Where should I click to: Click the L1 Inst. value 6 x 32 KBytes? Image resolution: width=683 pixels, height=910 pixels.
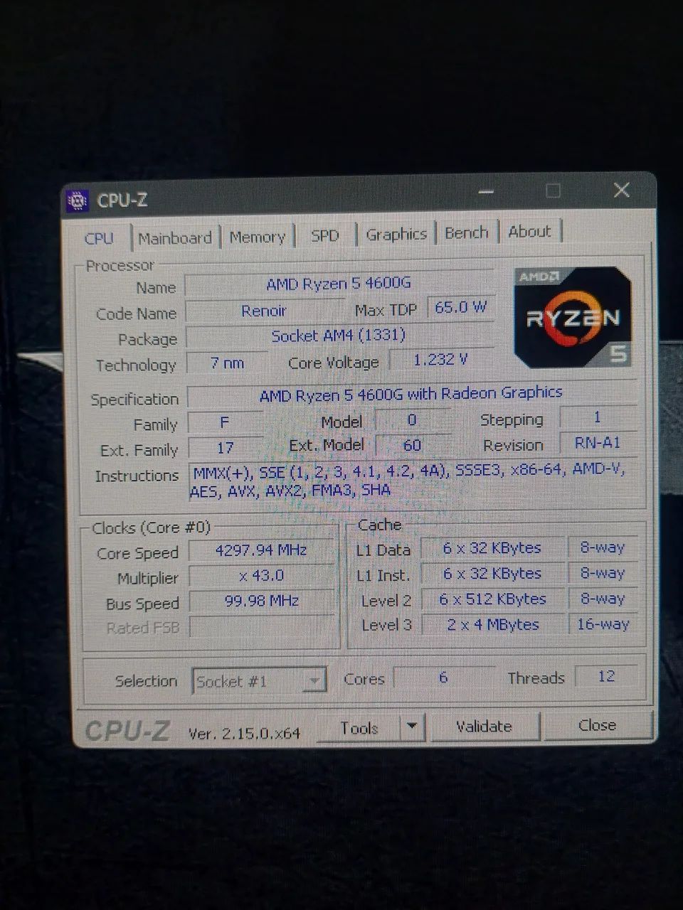tap(492, 574)
